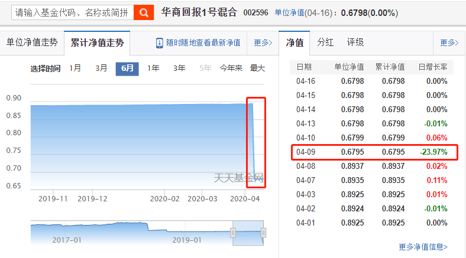Viewport: 466px width, 258px height.
Task: Click the 2019-01 area of overview chart
Action: pyautogui.click(x=187, y=240)
